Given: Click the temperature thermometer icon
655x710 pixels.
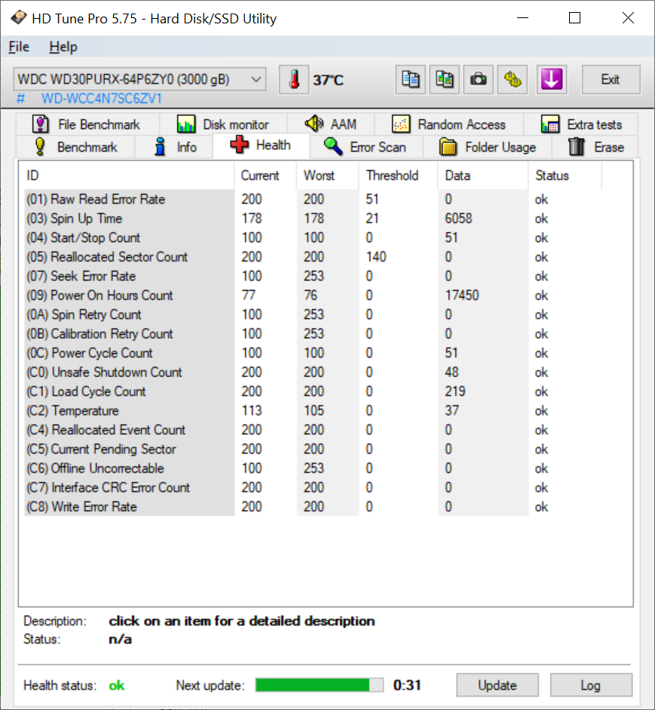Looking at the screenshot, I should pyautogui.click(x=294, y=80).
